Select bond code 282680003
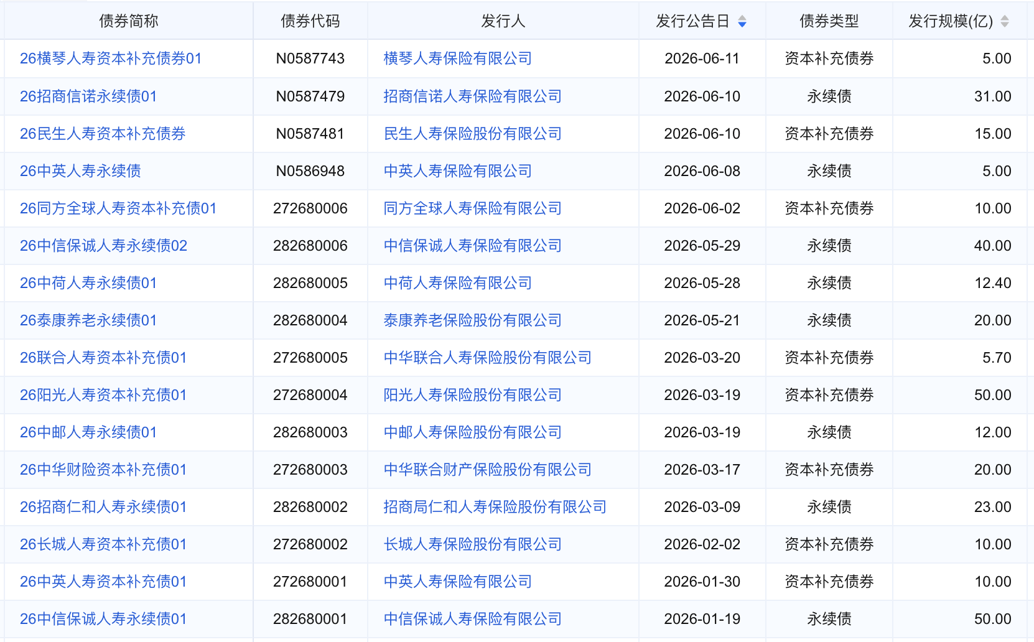1034x642 pixels. pyautogui.click(x=310, y=432)
